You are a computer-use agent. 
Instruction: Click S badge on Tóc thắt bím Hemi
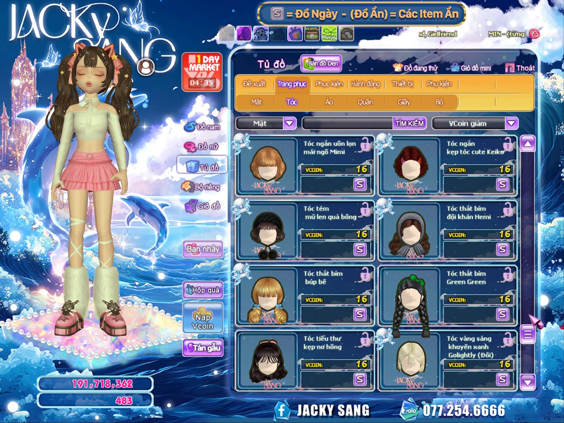click(503, 249)
